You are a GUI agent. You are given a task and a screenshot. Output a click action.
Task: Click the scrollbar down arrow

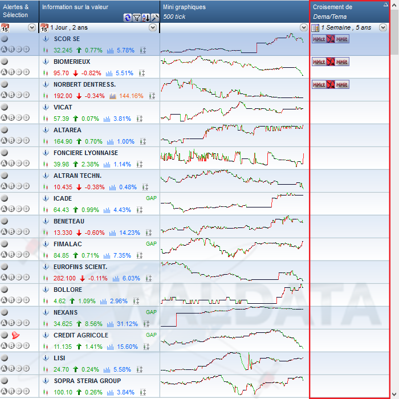pyautogui.click(x=394, y=394)
